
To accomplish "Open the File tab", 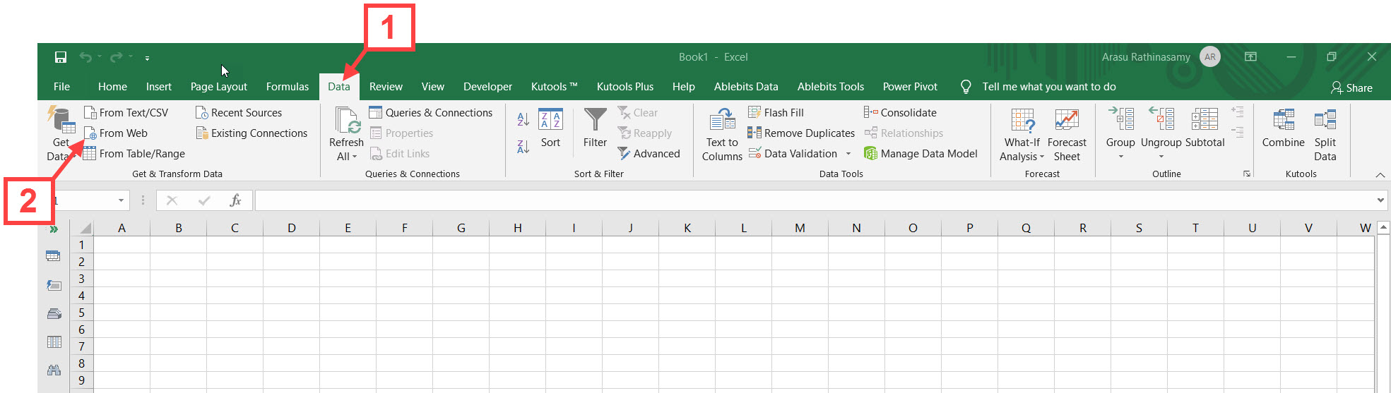I will pos(61,87).
